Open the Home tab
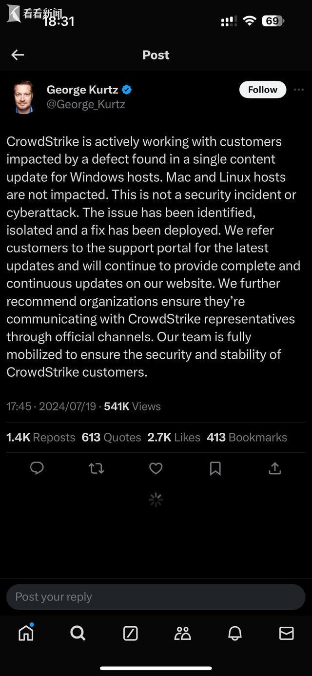312x676 pixels. (26, 632)
